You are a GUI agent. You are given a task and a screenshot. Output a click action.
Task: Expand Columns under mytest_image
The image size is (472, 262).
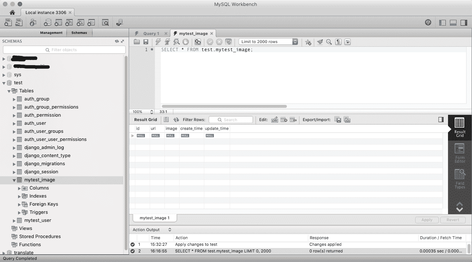(20, 188)
